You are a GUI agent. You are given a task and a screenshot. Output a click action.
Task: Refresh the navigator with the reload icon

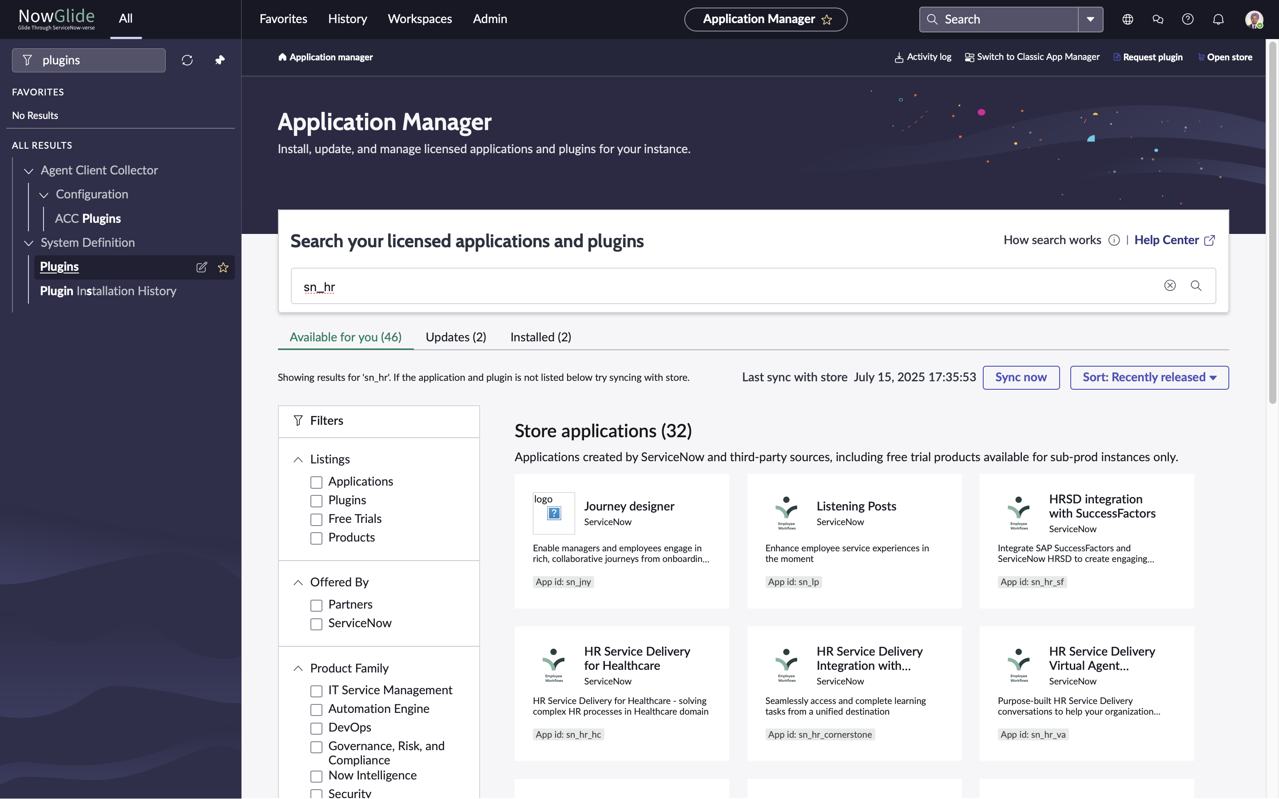pyautogui.click(x=187, y=60)
